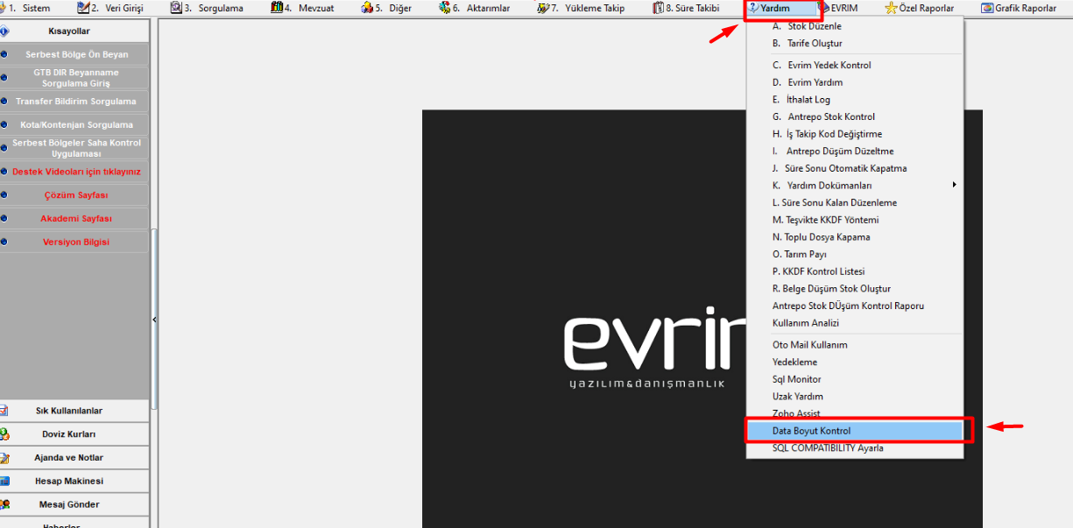Viewport: 1073px width, 528px height.
Task: Open GTB DIR Beyanname Sorgulama Giriş
Action: 74,78
